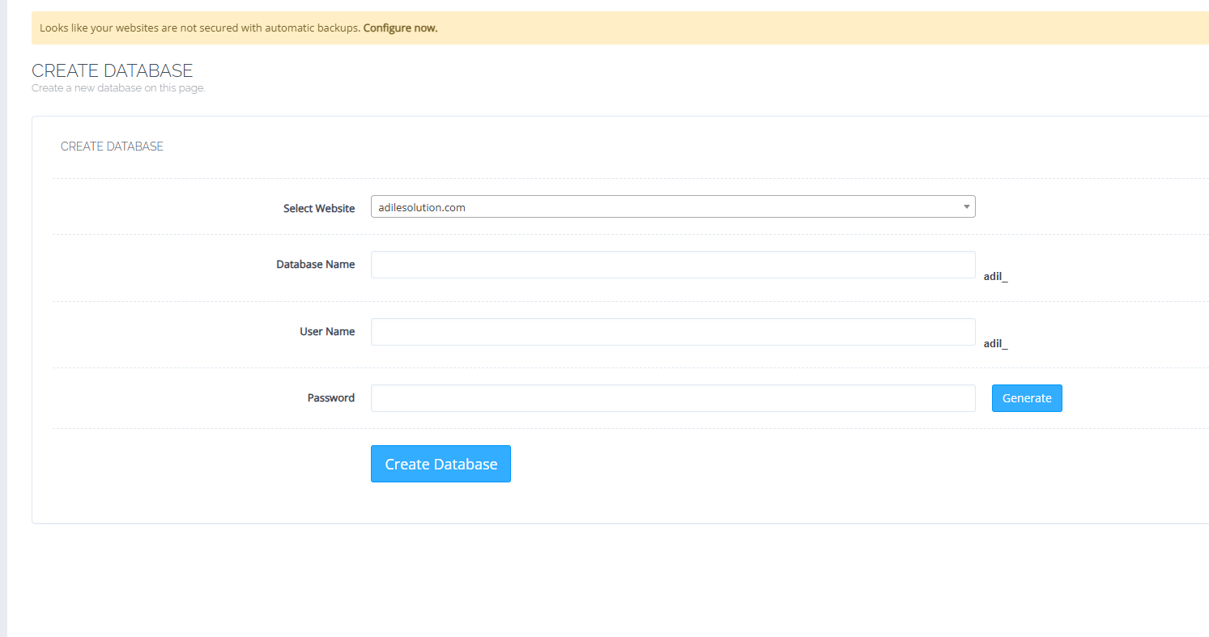
Task: Click the dropdown arrow in Select Website
Action: pos(966,207)
